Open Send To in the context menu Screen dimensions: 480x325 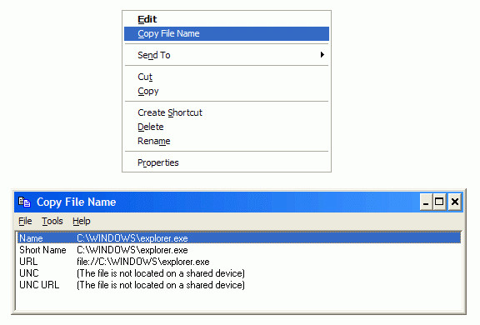[227, 55]
